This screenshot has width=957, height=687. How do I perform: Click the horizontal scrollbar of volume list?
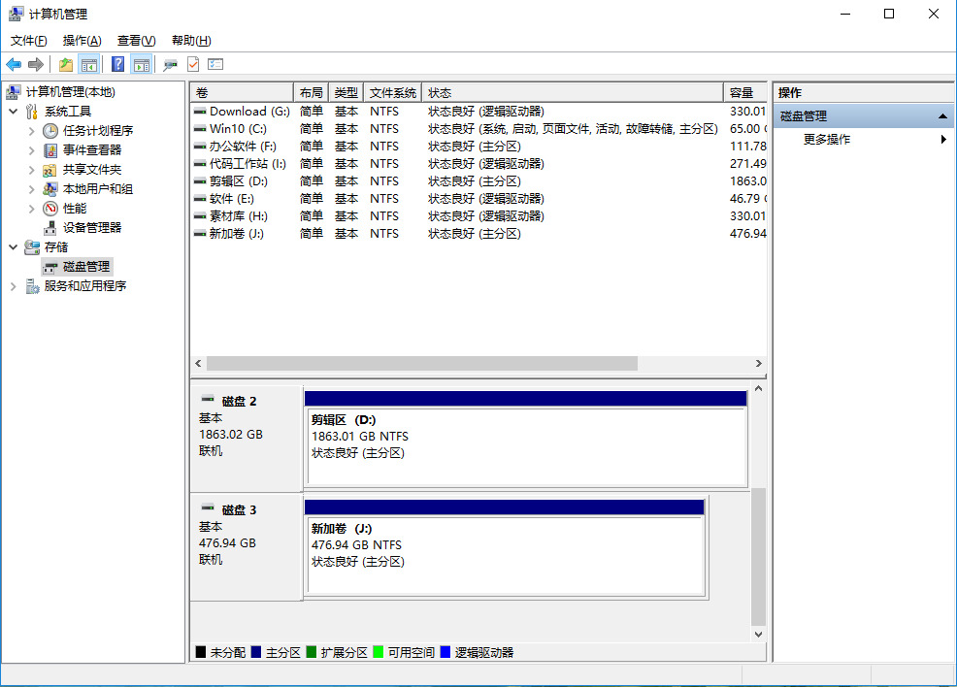[422, 363]
